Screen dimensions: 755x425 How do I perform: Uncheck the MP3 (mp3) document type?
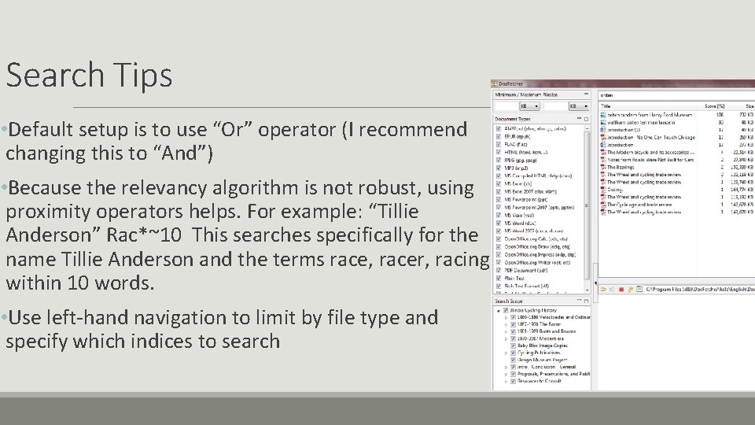[499, 168]
